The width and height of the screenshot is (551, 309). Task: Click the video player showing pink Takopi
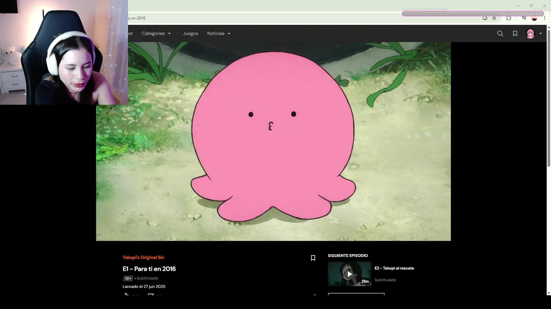coord(273,141)
